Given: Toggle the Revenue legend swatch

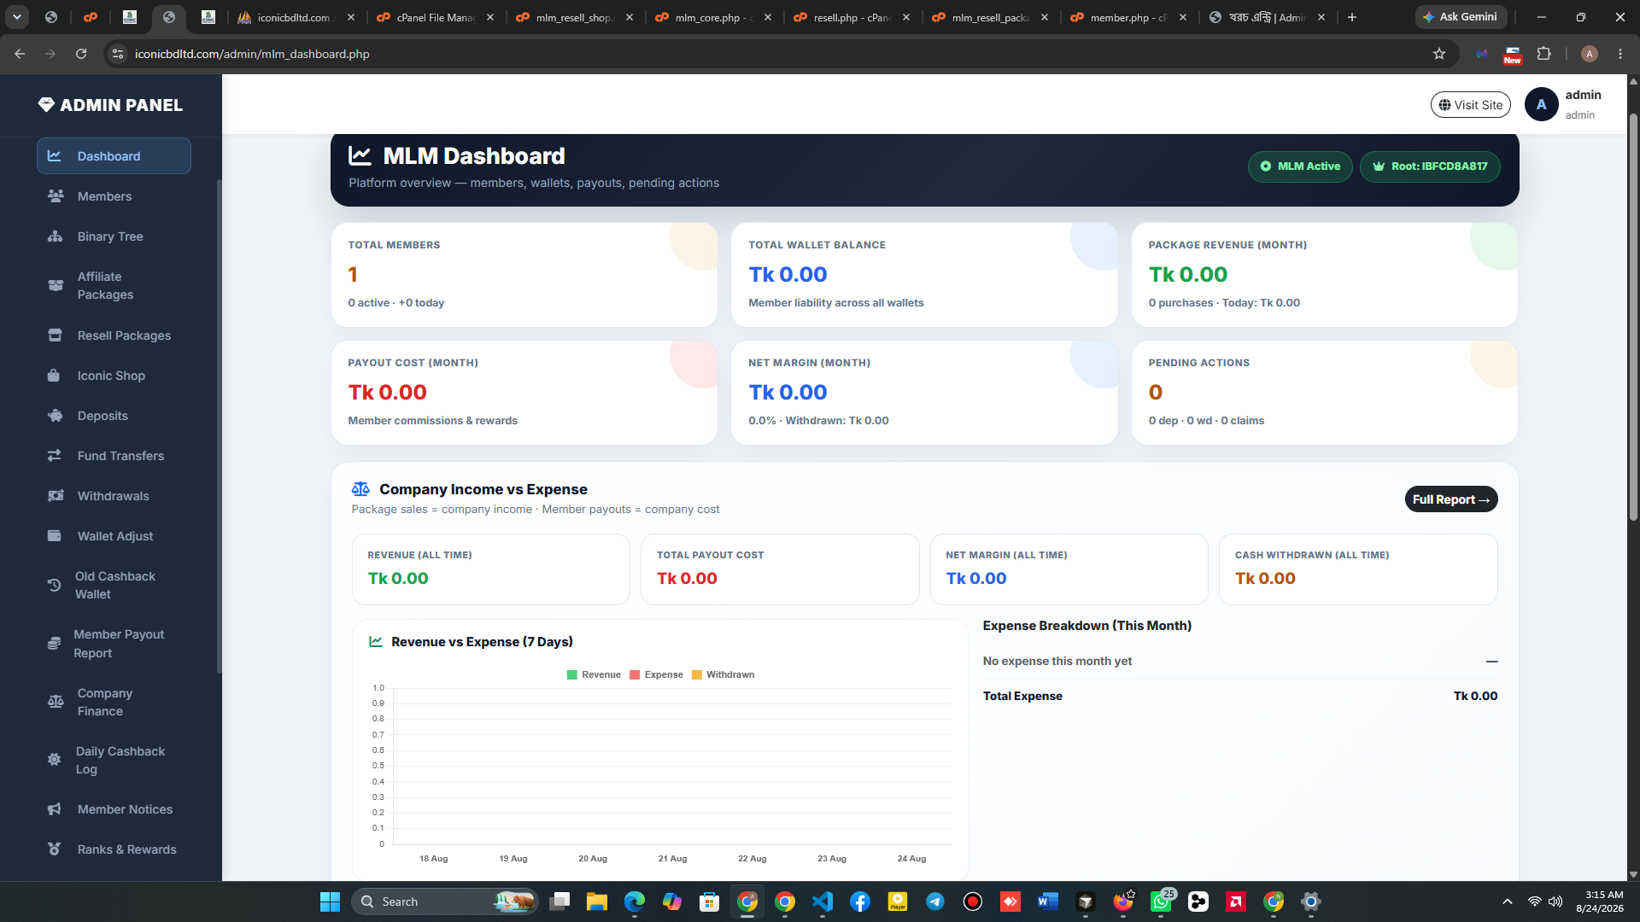Looking at the screenshot, I should pyautogui.click(x=572, y=674).
